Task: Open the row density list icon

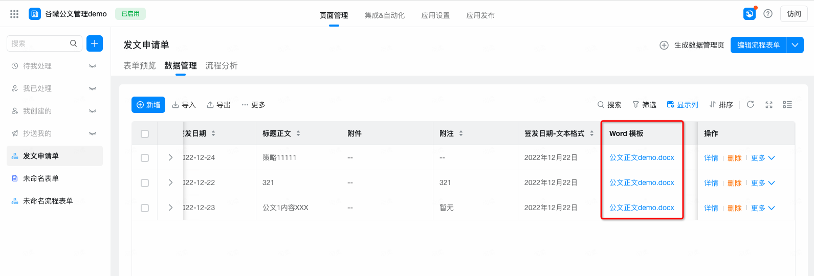Action: [787, 105]
